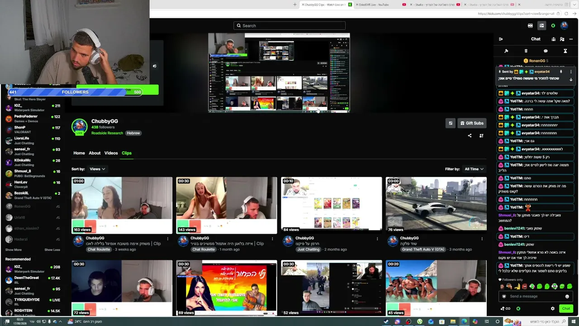Viewport: 579px width, 326px height.
Task: Click the highlighted layout icon in top bar
Action: 541,26
